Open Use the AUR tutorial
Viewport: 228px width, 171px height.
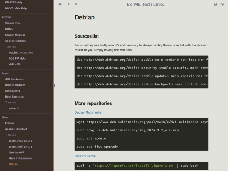(x=16, y=152)
